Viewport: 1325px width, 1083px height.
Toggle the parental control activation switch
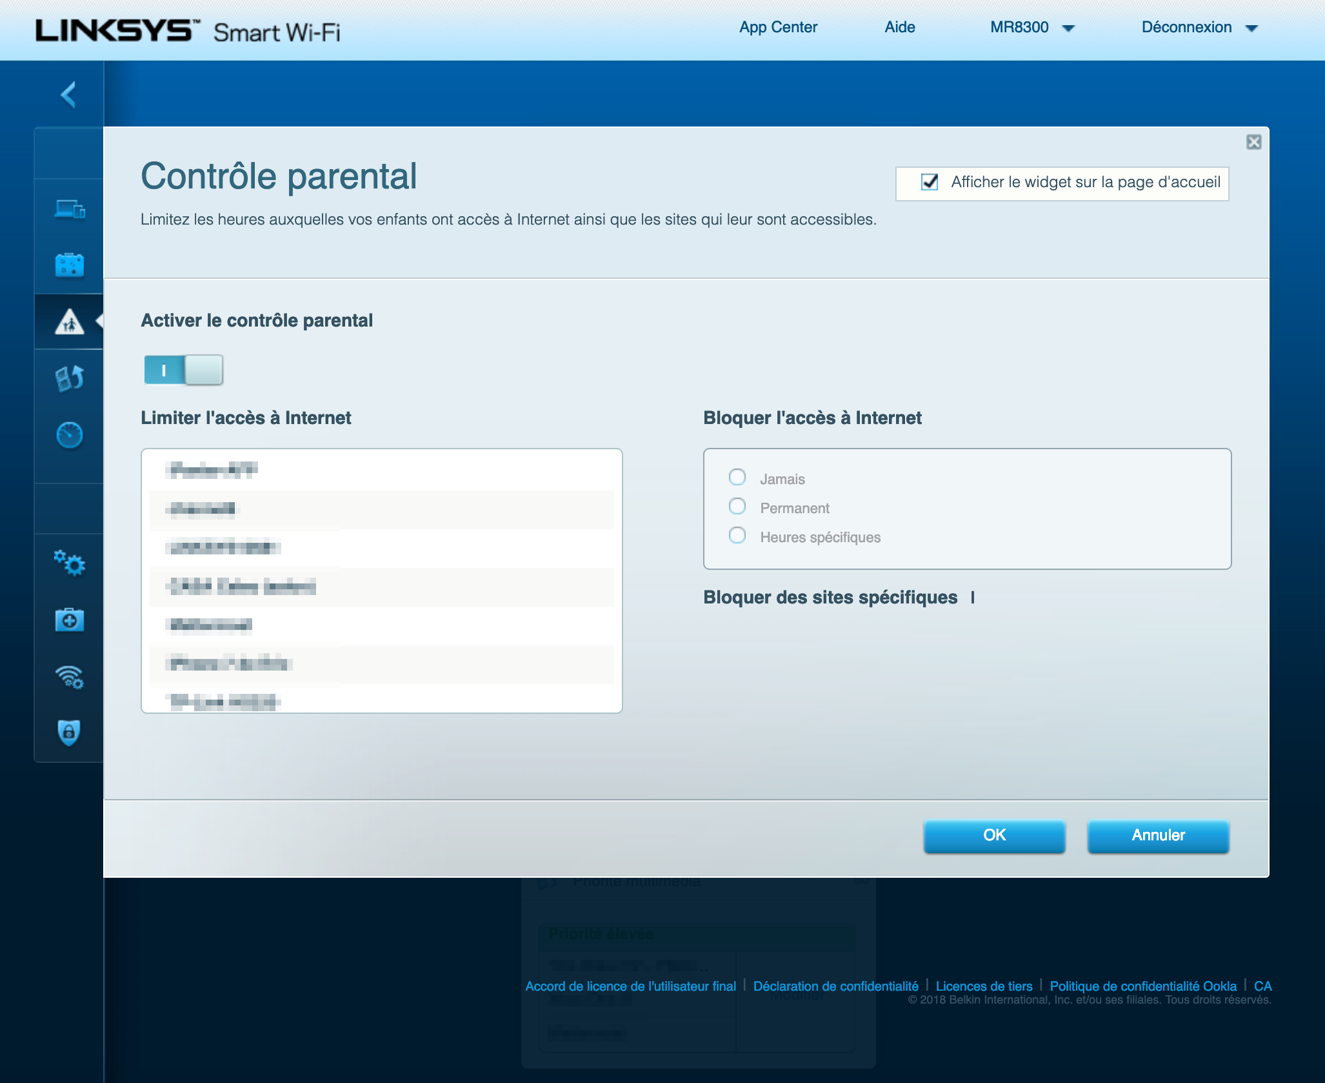[183, 370]
